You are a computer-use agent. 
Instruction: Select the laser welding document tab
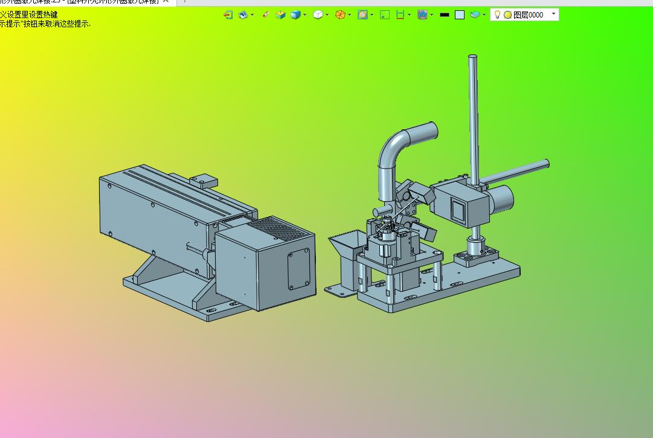(x=79, y=2)
